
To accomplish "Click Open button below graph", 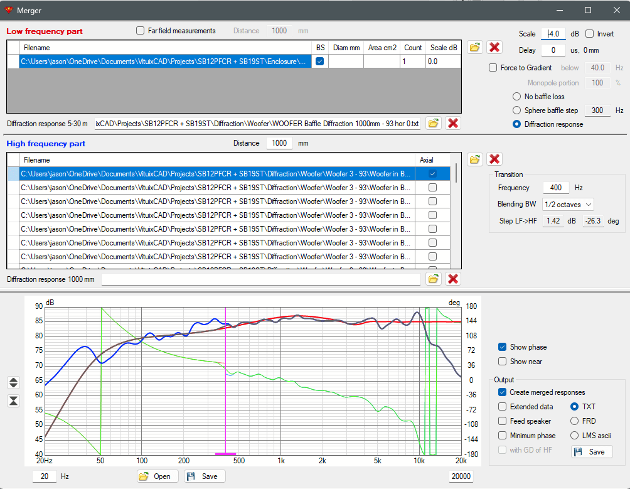I will 157,476.
